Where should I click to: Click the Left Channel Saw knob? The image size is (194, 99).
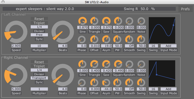click(106, 21)
